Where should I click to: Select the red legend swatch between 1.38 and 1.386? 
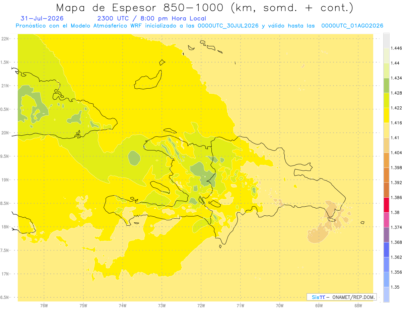point(386,205)
